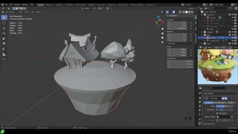Switch to rendered viewport shading
The image size is (238, 134).
[x=192, y=12]
